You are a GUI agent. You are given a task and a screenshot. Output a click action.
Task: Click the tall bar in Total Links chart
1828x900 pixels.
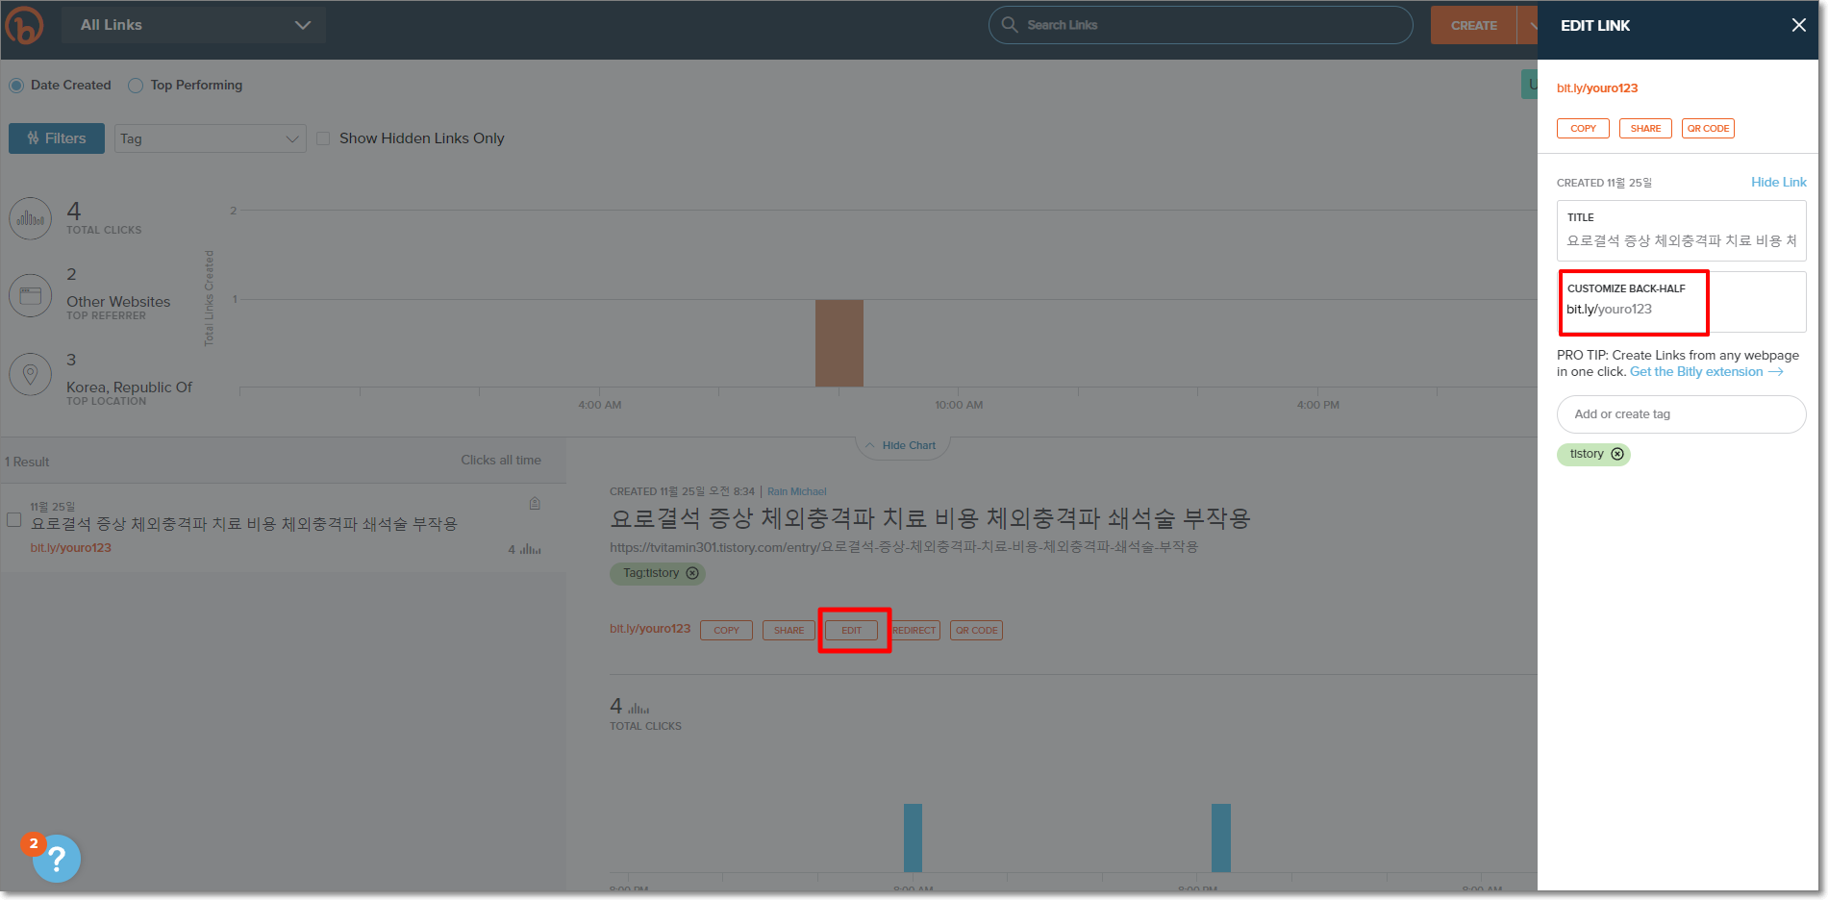tap(839, 343)
